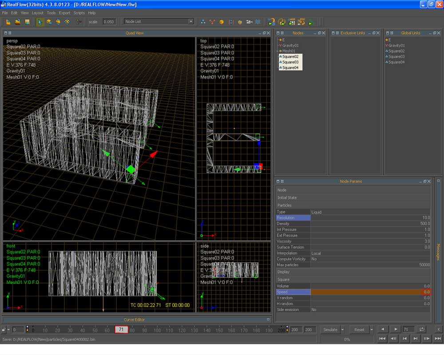The width and height of the screenshot is (444, 355).
Task: Click the add object cube icon
Action: click(222, 22)
